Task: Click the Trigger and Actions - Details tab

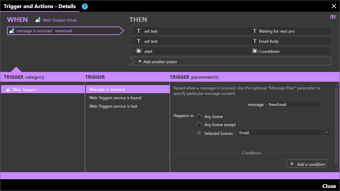Action: (40, 6)
